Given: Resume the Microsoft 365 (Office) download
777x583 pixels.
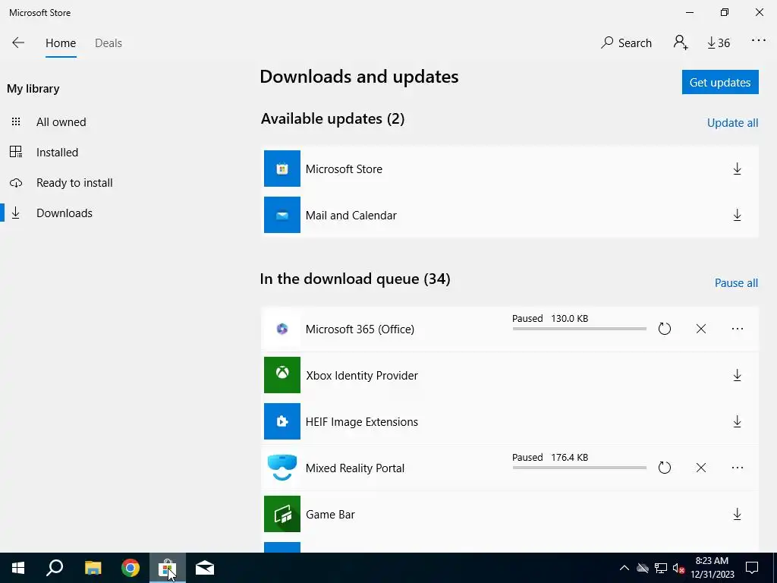Looking at the screenshot, I should tap(664, 329).
